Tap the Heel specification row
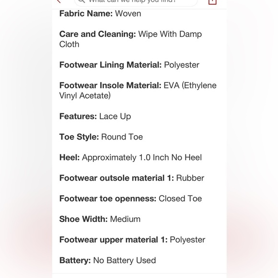This screenshot has height=278, width=278. 130,157
